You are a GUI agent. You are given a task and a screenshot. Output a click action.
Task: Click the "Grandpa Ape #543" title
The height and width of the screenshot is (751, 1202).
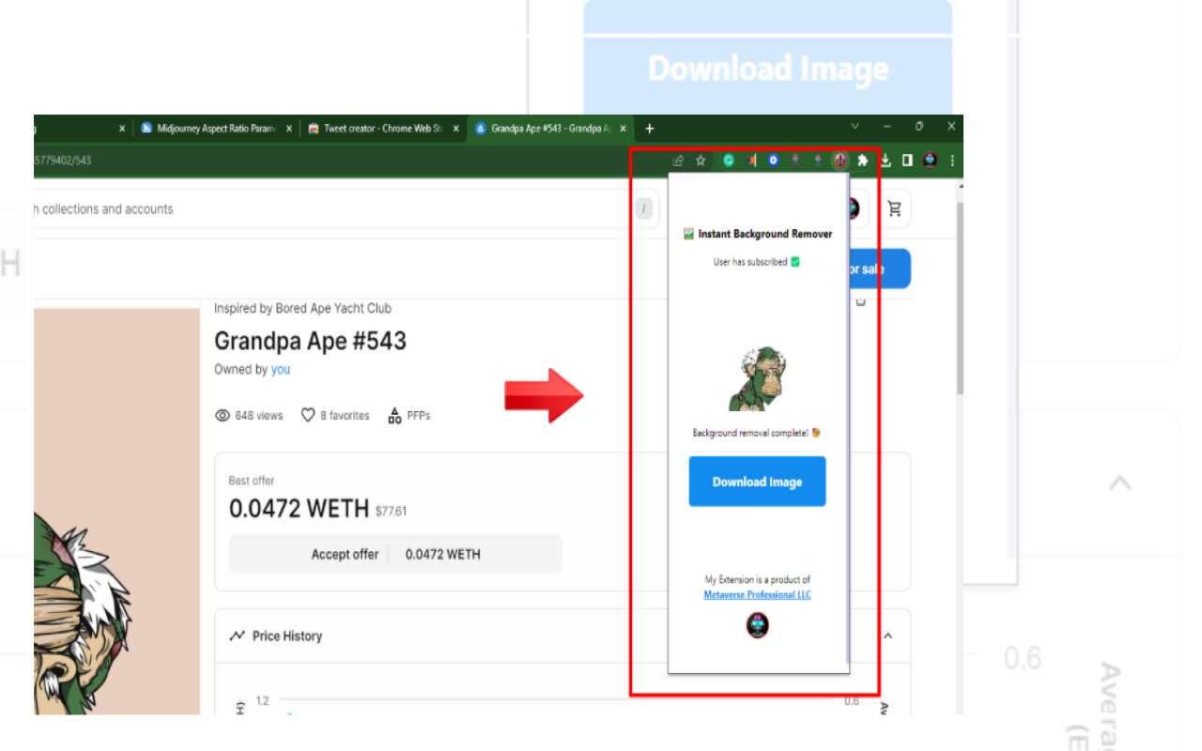(310, 340)
